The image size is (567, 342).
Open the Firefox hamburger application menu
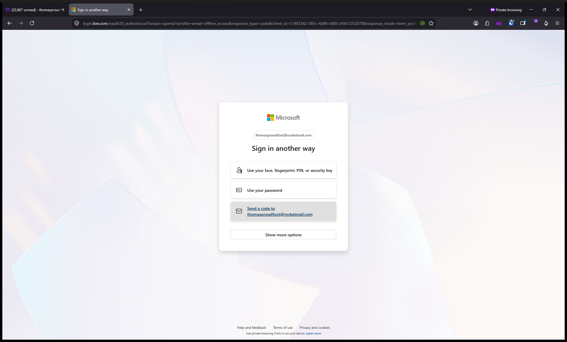tap(557, 23)
